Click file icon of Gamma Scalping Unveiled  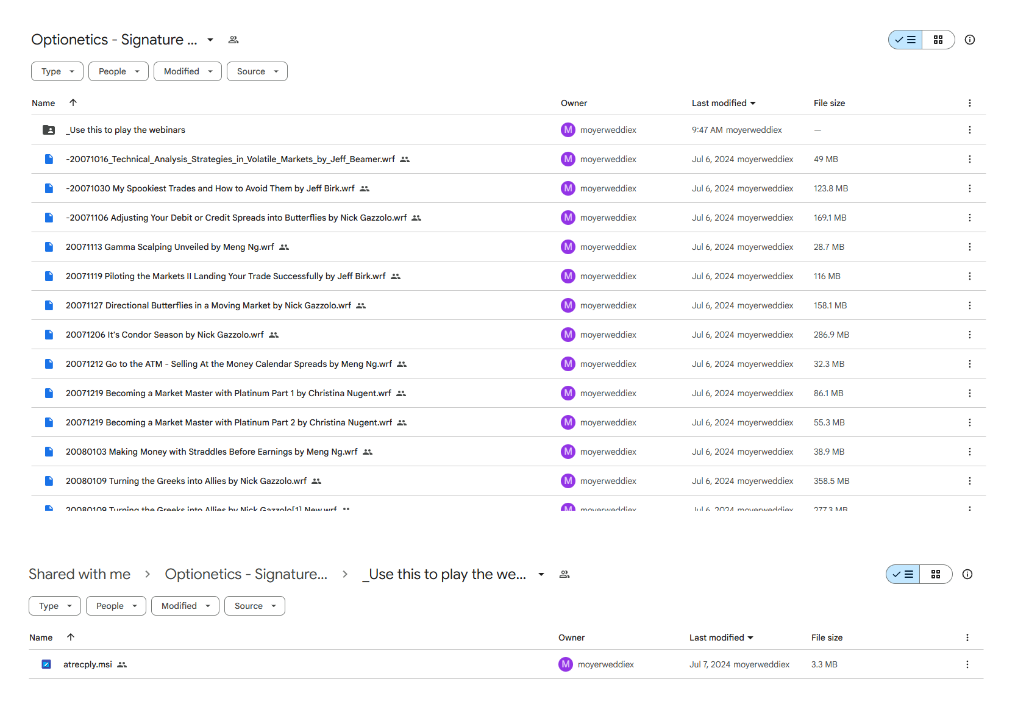click(x=49, y=247)
